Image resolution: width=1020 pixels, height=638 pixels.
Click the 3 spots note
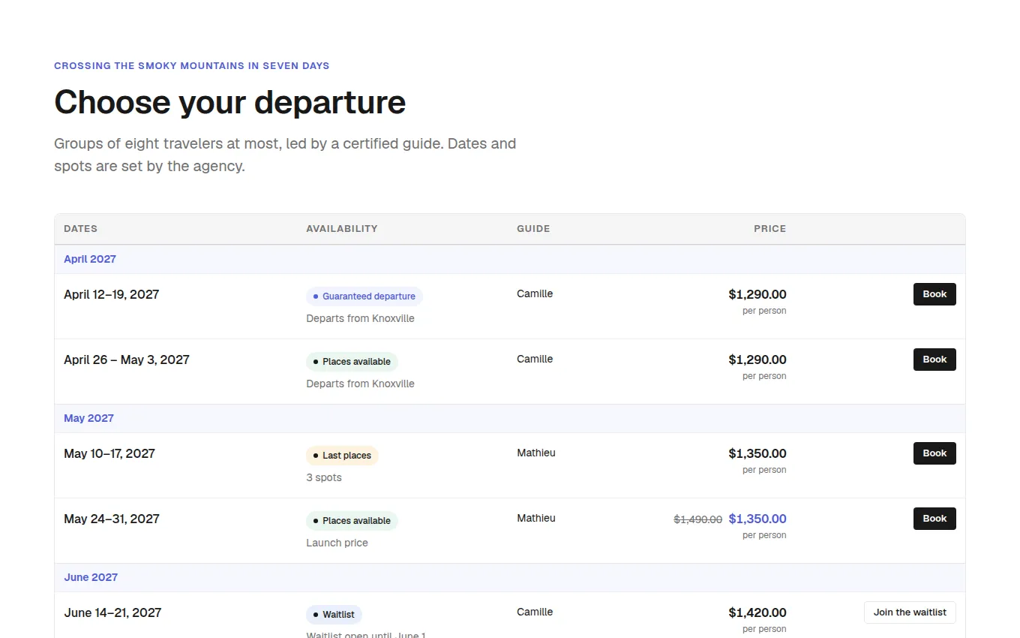pos(324,477)
